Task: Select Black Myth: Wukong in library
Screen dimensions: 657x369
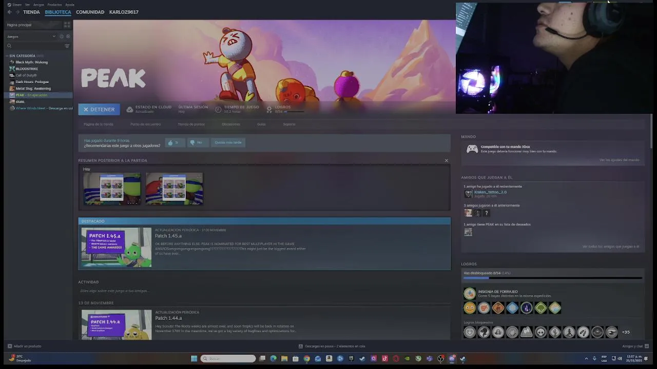Action: 31,62
